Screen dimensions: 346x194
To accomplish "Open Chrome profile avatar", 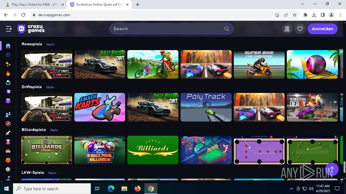I will [331, 15].
